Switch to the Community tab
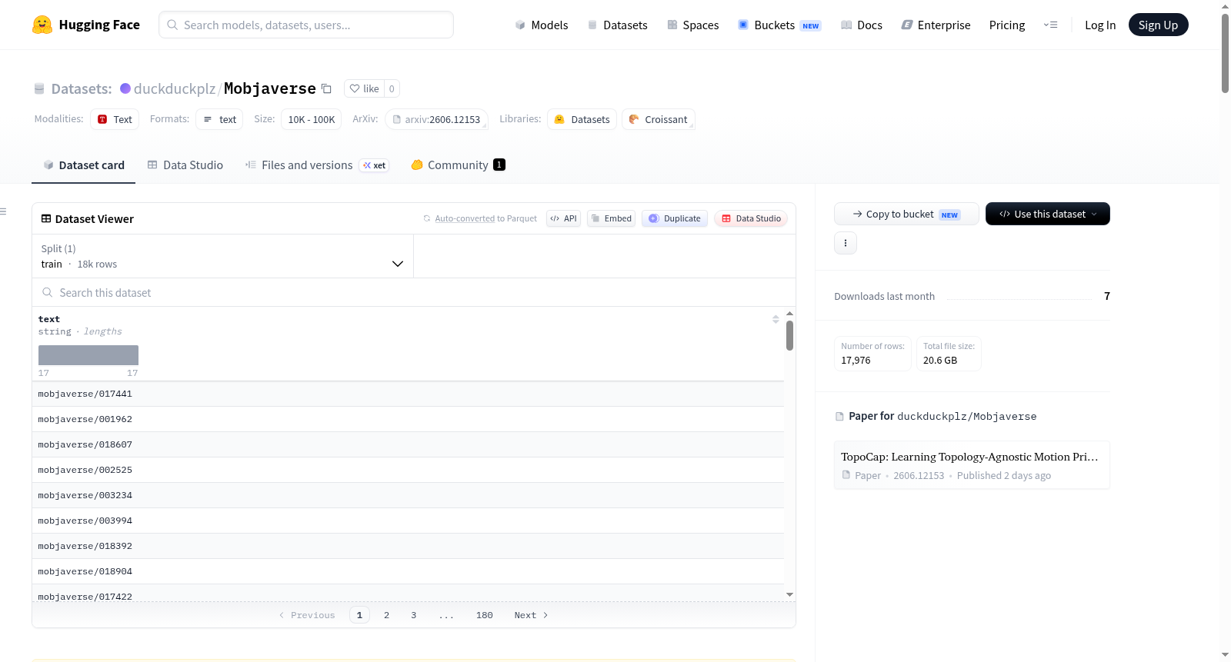Viewport: 1231px width, 662px height. 458,165
